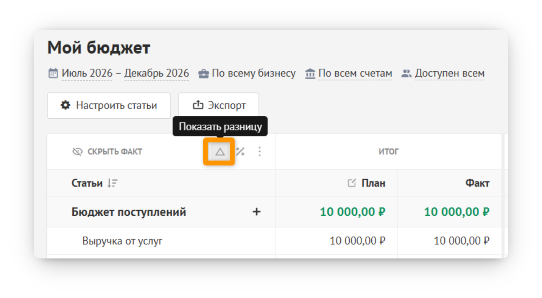The width and height of the screenshot is (542, 298).
Task: Click the Настроить статьи button
Action: (x=109, y=105)
